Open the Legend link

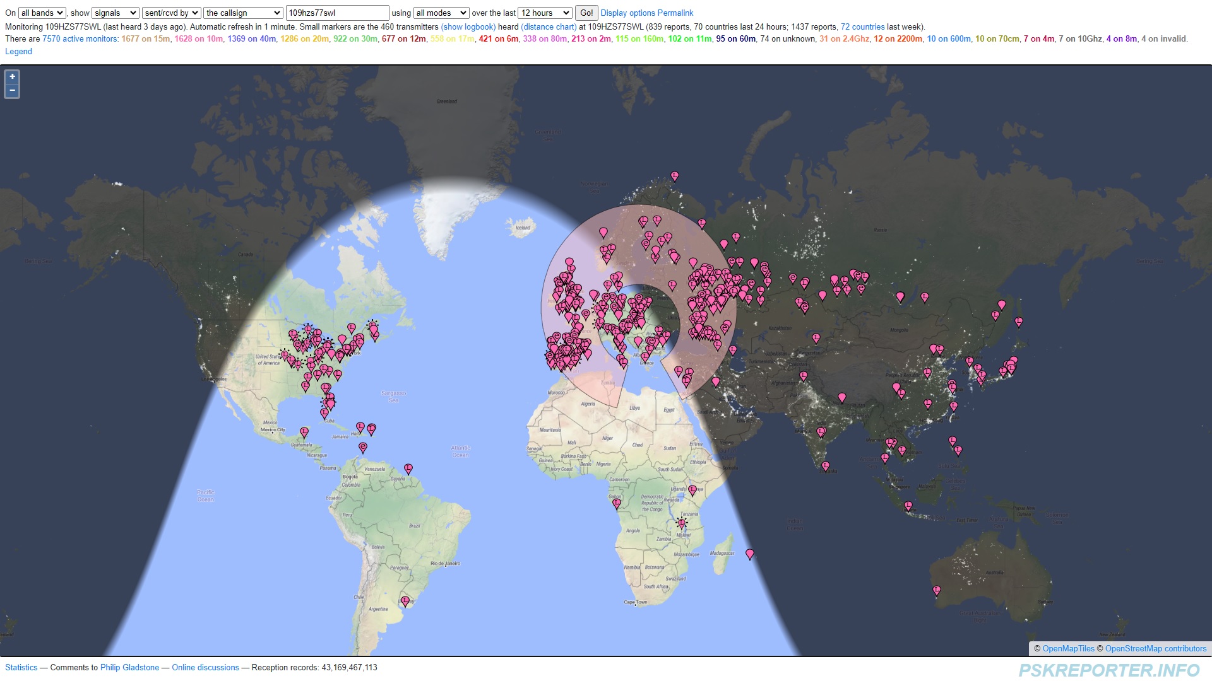[x=18, y=52]
